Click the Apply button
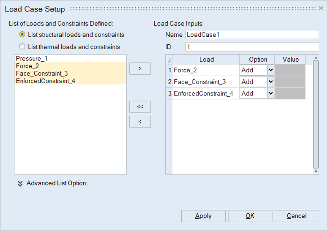The image size is (328, 231). pos(203,216)
